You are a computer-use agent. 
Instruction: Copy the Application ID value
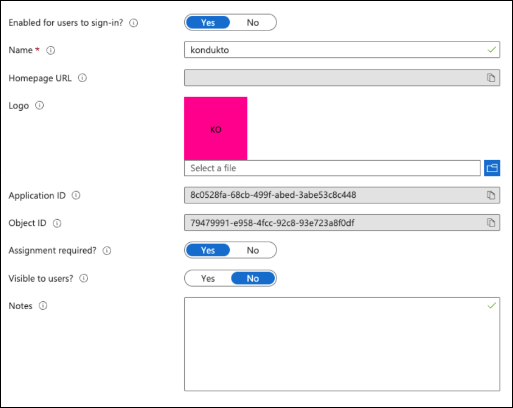(x=491, y=196)
